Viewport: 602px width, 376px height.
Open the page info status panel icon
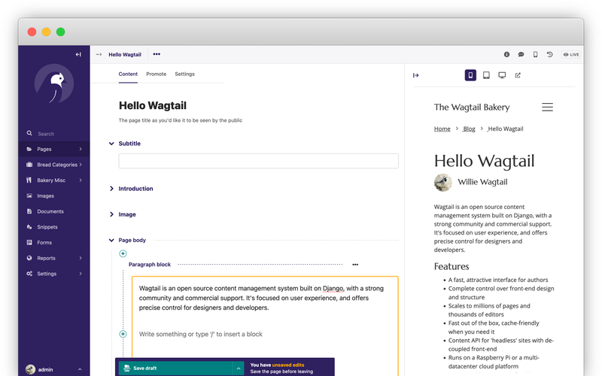pos(506,54)
